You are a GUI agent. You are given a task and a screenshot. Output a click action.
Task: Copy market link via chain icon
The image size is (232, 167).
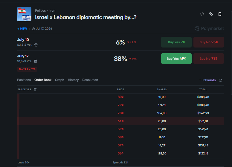coord(211,14)
